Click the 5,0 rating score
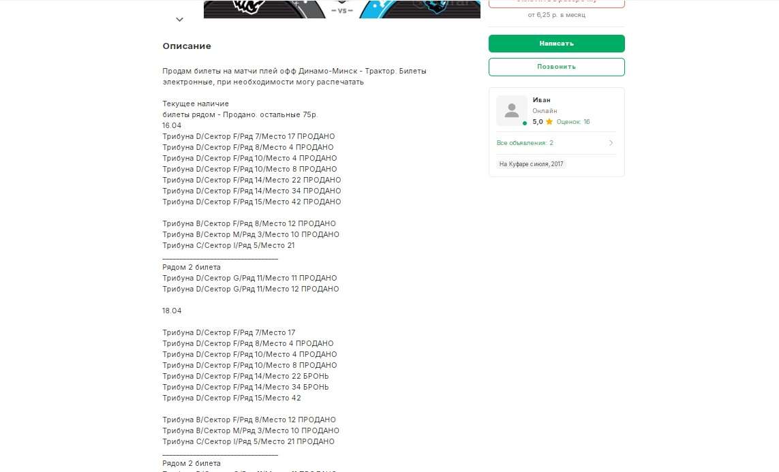Viewport: 779px width, 472px height. pyautogui.click(x=538, y=122)
